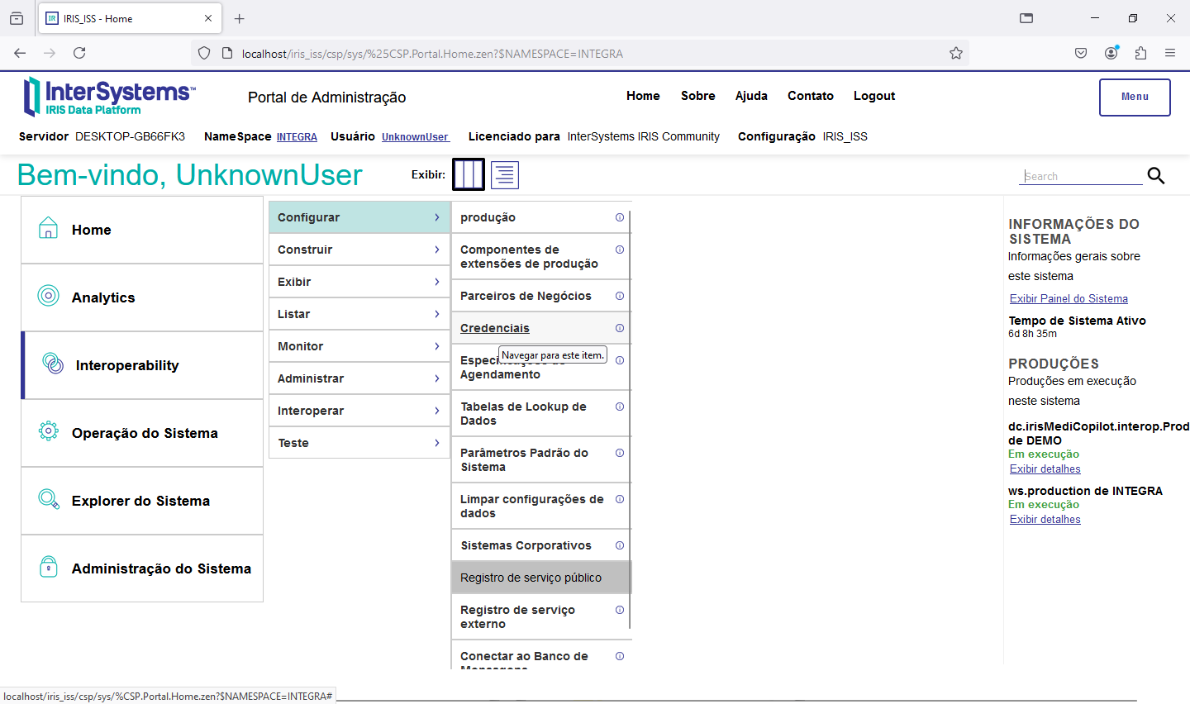The width and height of the screenshot is (1190, 704).
Task: Click the search magnifier icon
Action: click(1156, 176)
